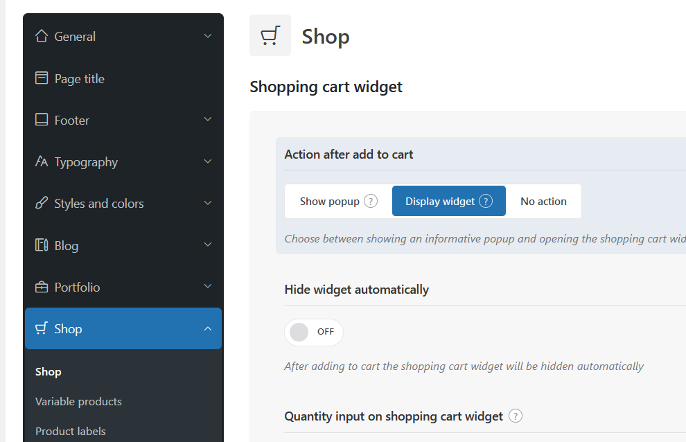Open the Page title settings

(80, 79)
